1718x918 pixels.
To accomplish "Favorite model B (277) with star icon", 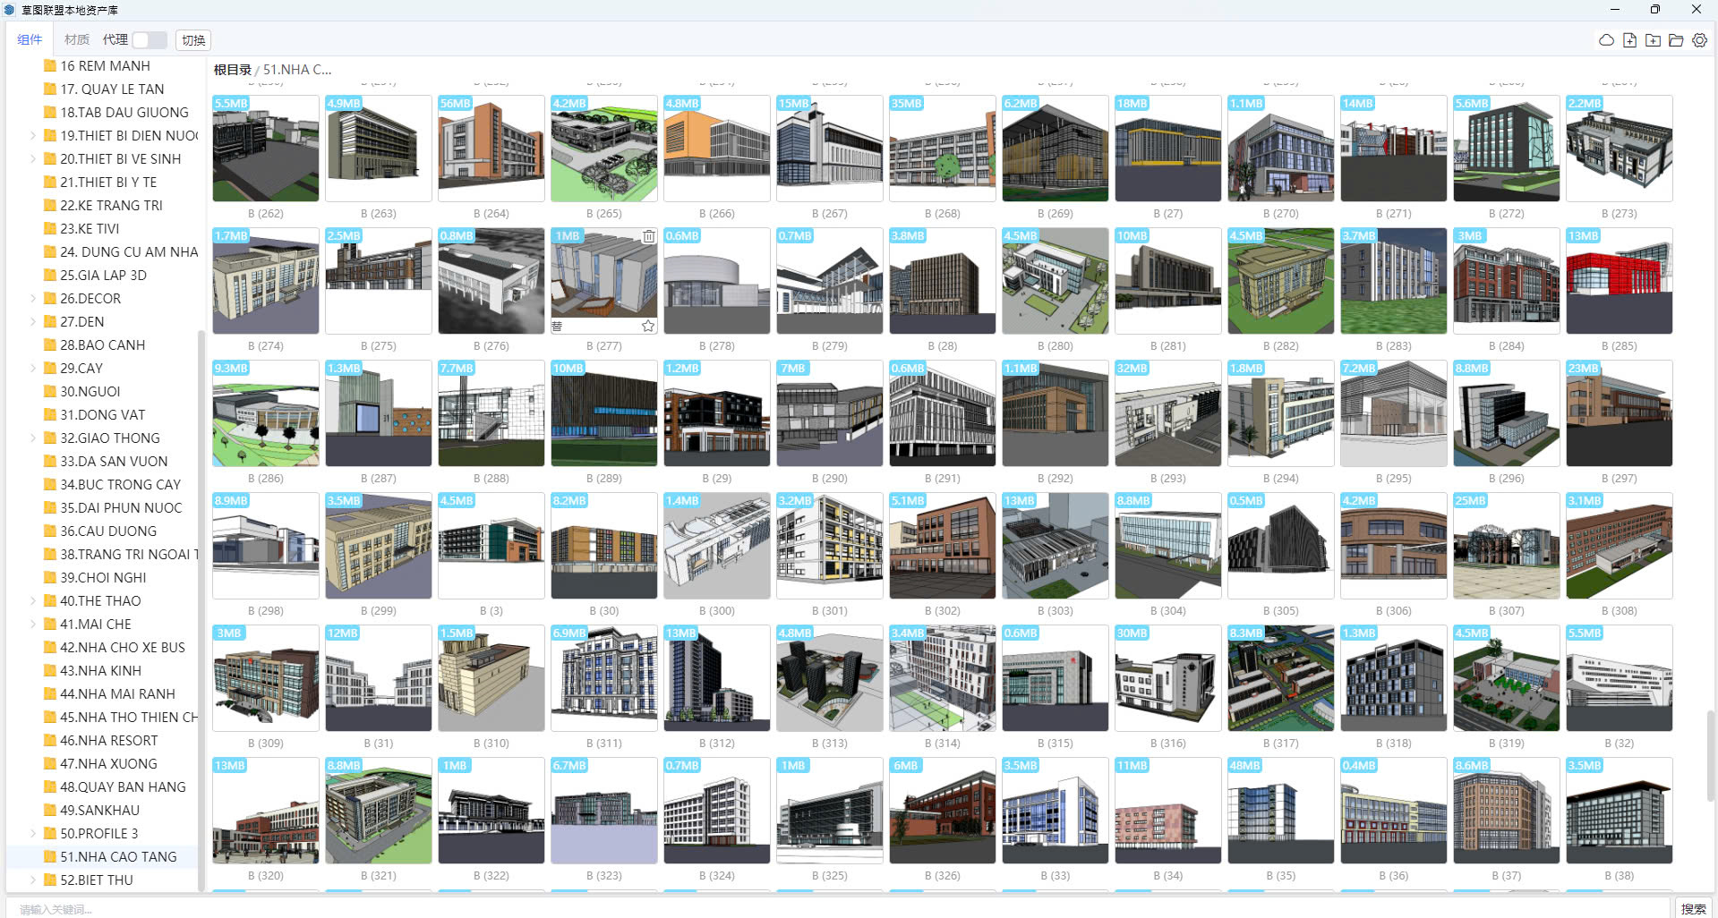I will click(648, 326).
